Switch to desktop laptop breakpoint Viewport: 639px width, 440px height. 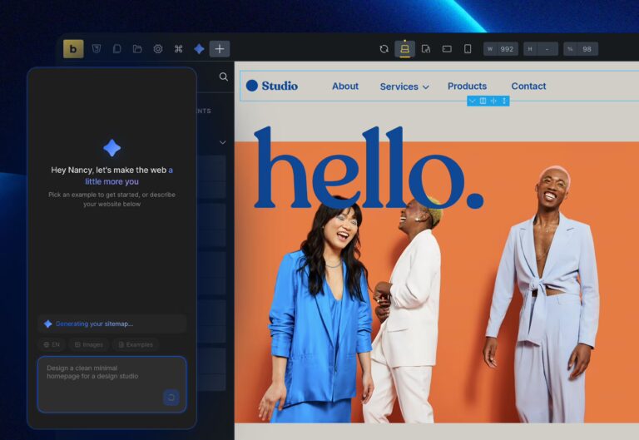coord(405,49)
